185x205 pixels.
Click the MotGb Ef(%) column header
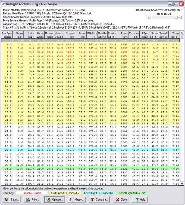(102, 35)
